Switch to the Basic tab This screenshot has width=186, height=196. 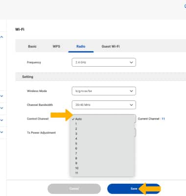(32, 47)
